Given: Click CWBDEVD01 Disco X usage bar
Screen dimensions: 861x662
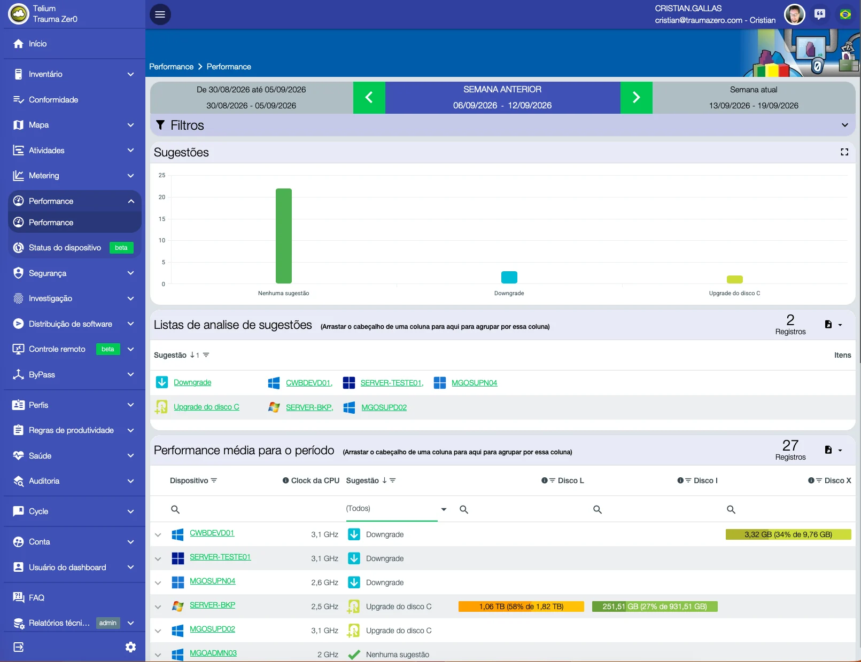Looking at the screenshot, I should tap(788, 534).
